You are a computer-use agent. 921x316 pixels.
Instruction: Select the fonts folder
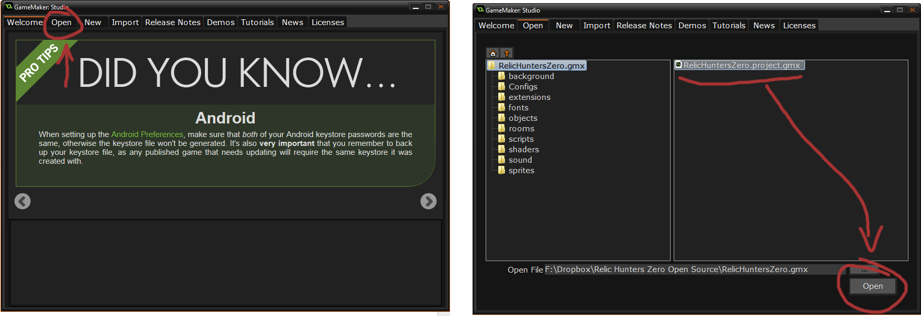[518, 108]
